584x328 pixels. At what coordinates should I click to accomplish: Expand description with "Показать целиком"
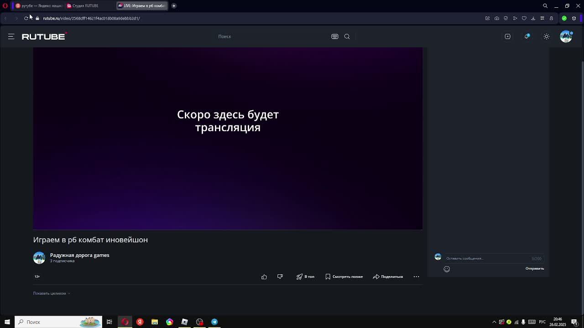point(52,293)
